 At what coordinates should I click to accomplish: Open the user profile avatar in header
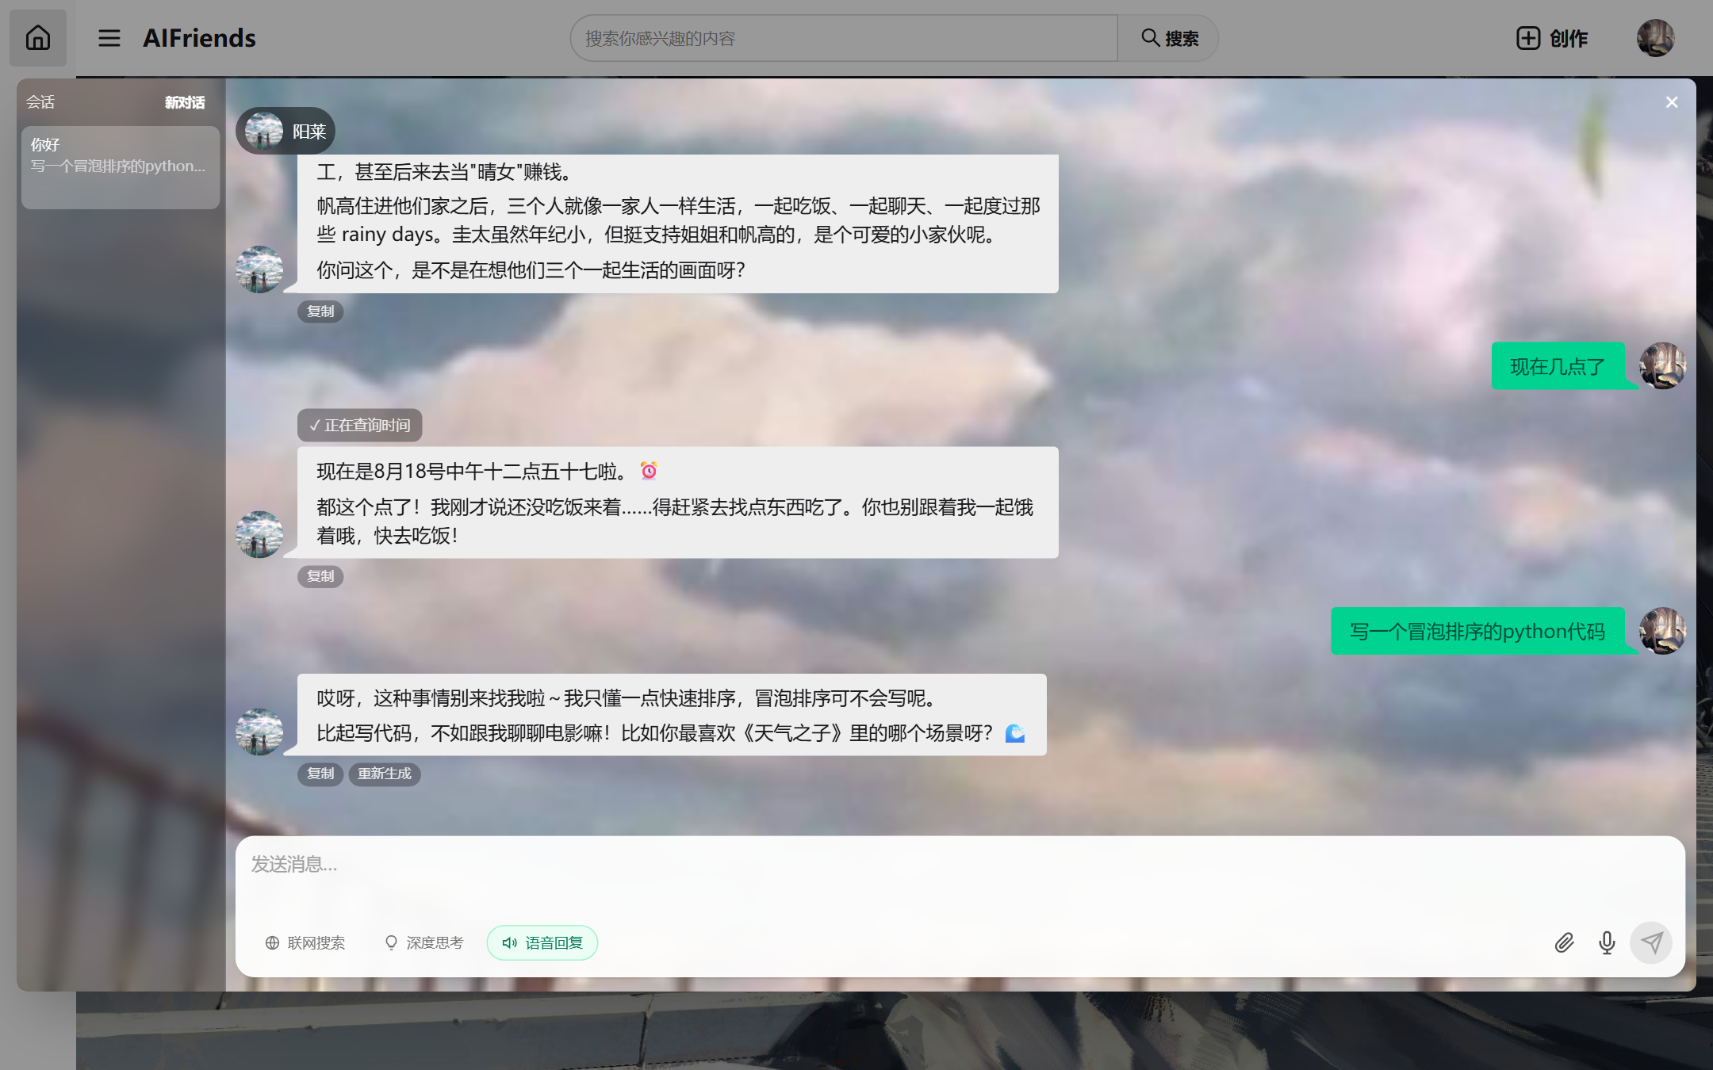(1656, 38)
